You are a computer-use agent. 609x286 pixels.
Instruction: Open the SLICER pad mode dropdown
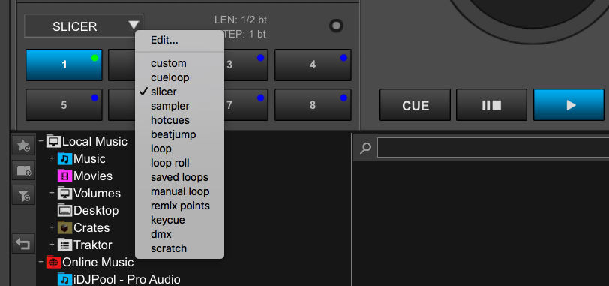tap(83, 26)
